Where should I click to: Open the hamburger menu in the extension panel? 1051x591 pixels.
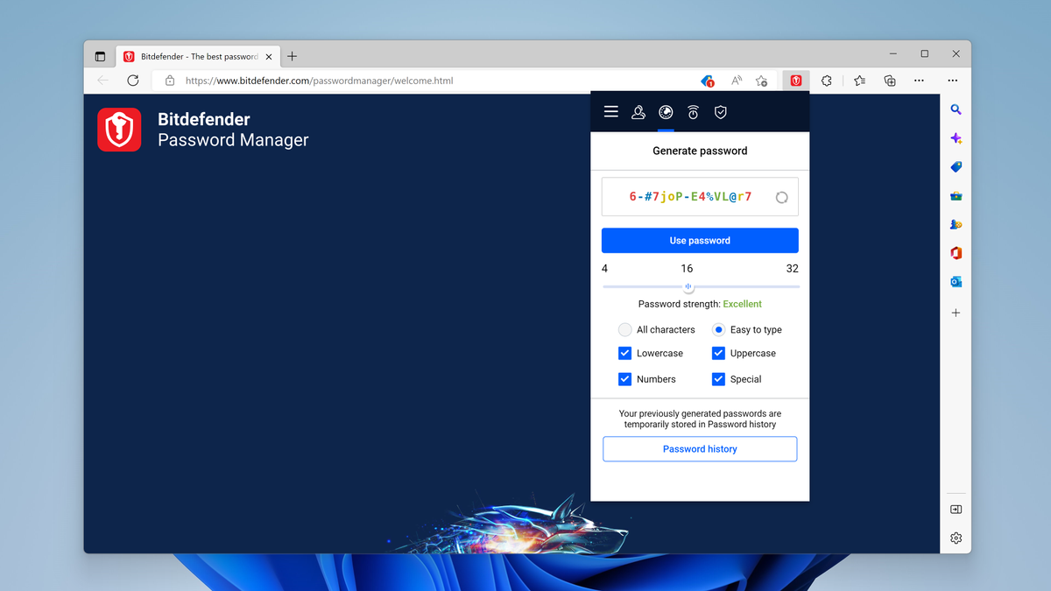[610, 112]
